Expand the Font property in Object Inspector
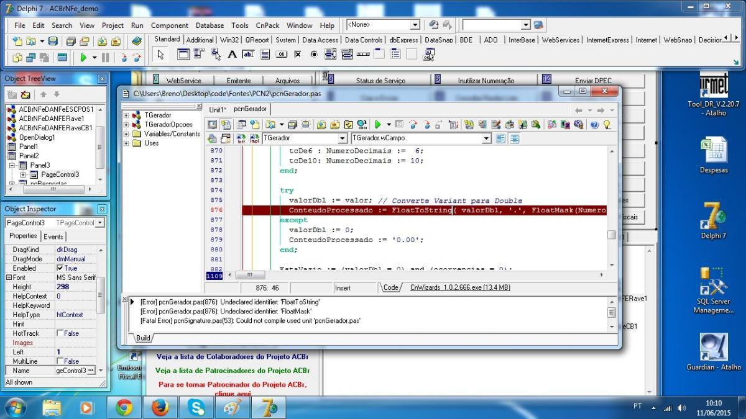The image size is (746, 419). tap(9, 277)
